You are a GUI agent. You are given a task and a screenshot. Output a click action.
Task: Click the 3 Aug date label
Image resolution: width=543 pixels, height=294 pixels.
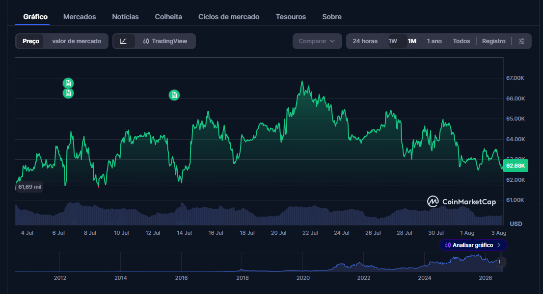(x=499, y=233)
